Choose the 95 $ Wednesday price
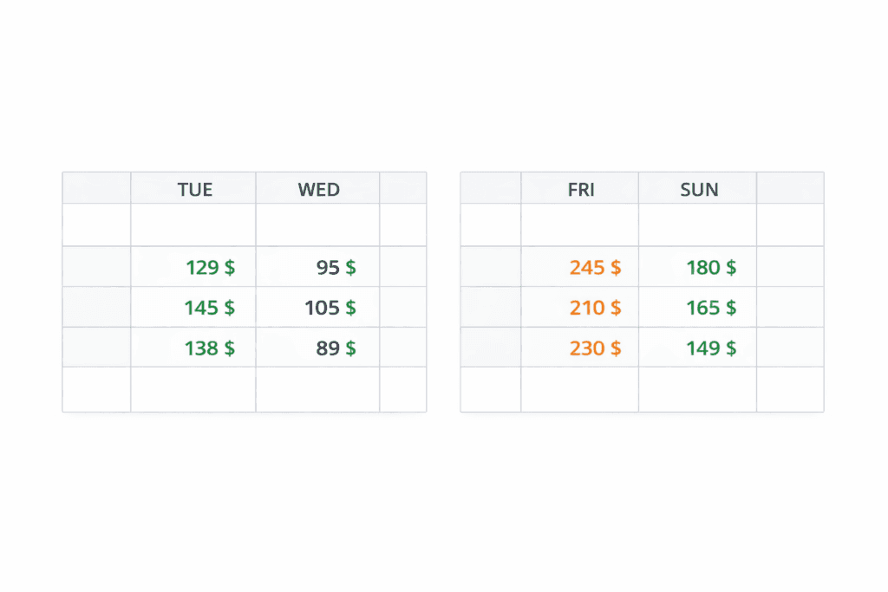 (336, 268)
